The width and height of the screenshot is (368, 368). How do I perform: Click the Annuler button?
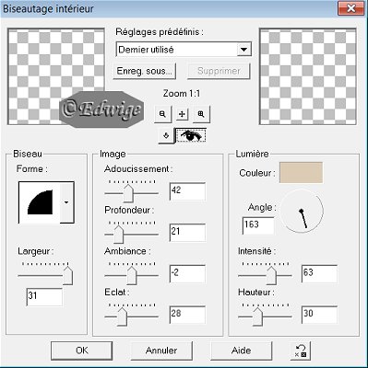pyautogui.click(x=161, y=351)
